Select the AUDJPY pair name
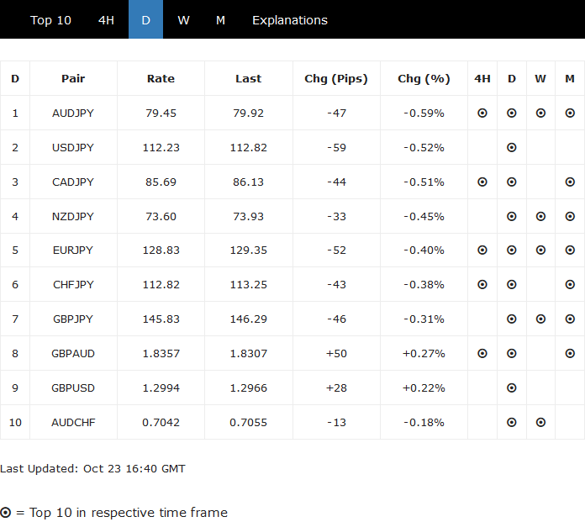585x522 pixels. pos(73,113)
